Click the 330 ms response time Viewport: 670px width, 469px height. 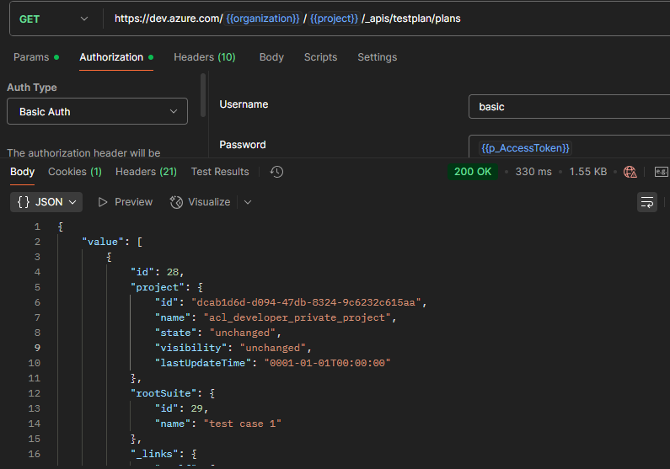pyautogui.click(x=533, y=172)
